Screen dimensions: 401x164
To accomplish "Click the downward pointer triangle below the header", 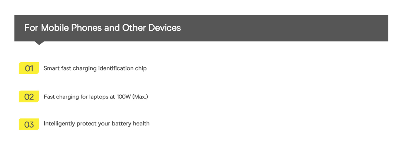I will [39, 43].
